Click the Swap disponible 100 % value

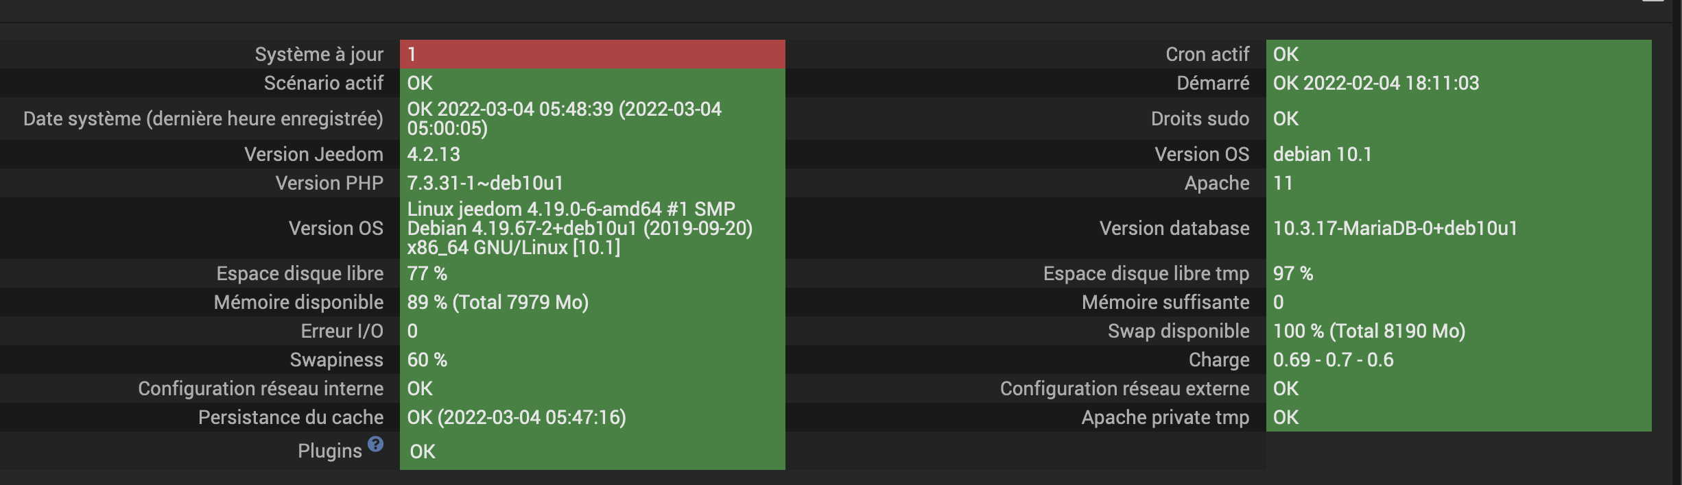point(1459,331)
